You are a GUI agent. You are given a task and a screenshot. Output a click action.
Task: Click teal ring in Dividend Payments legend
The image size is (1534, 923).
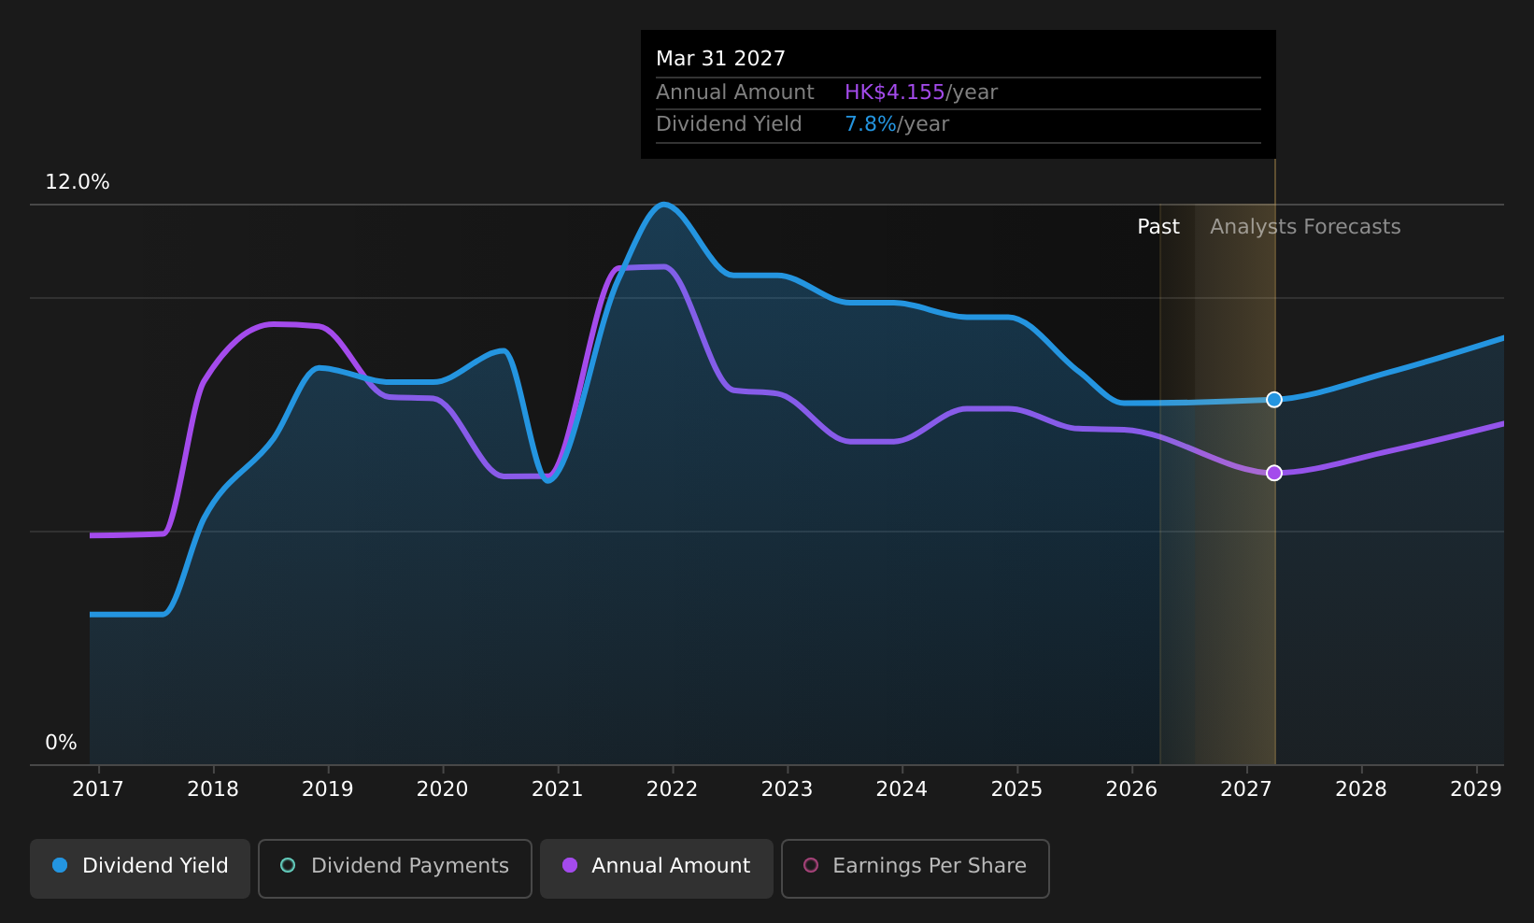click(x=288, y=865)
